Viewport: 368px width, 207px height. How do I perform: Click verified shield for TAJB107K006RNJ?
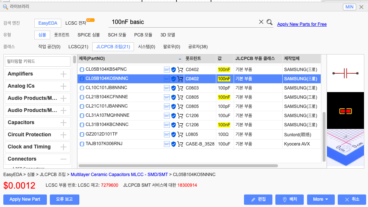(173, 144)
